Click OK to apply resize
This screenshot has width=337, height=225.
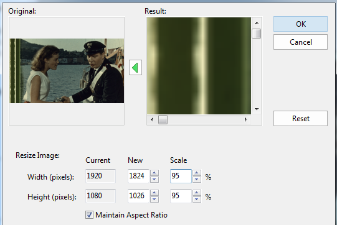coord(300,24)
